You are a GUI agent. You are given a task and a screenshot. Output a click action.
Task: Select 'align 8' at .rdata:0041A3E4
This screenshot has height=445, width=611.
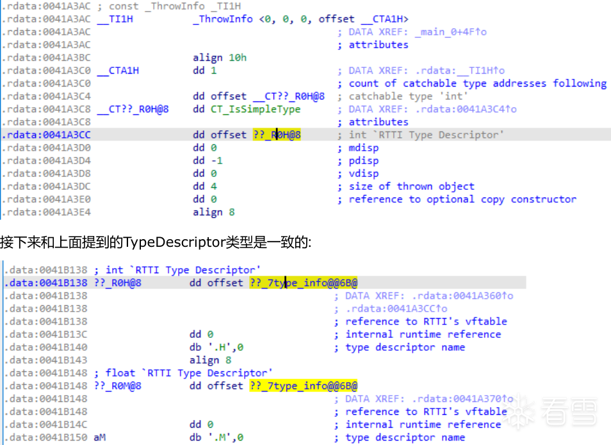[x=213, y=212]
